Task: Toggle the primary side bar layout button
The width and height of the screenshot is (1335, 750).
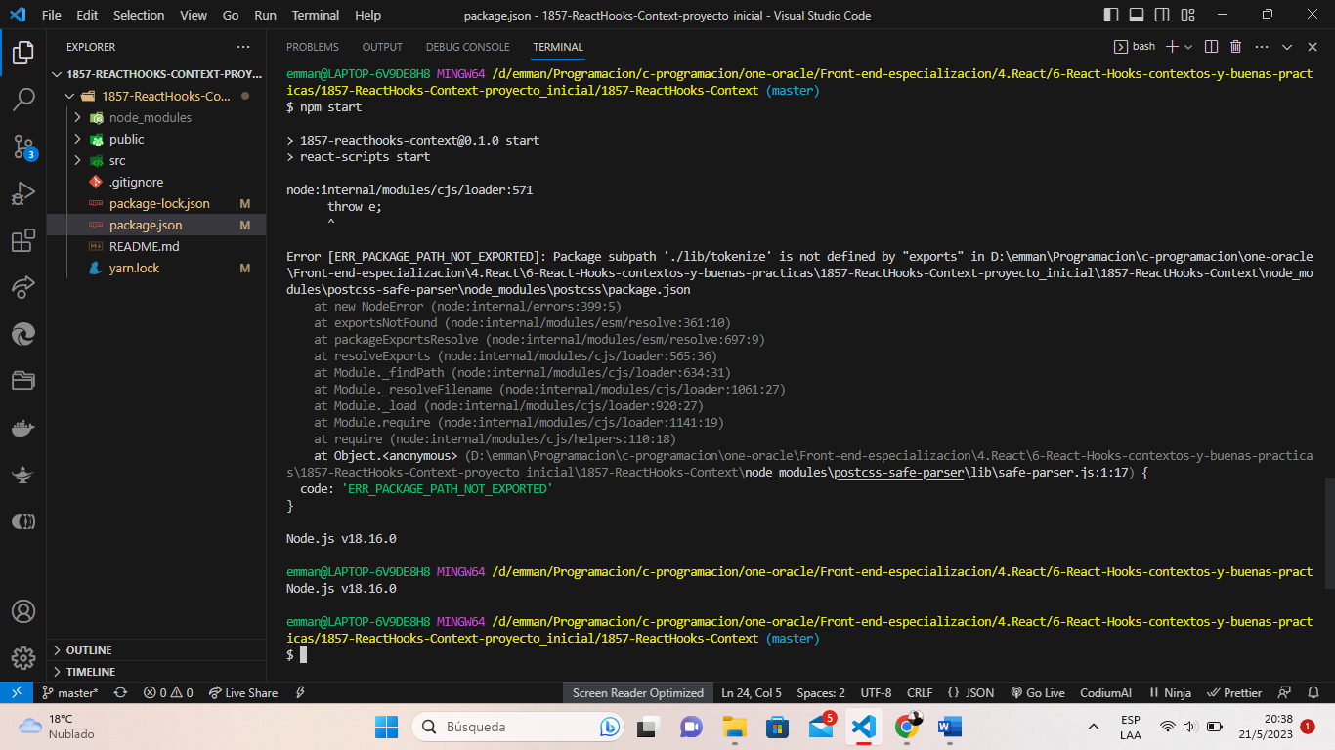Action: [x=1111, y=15]
